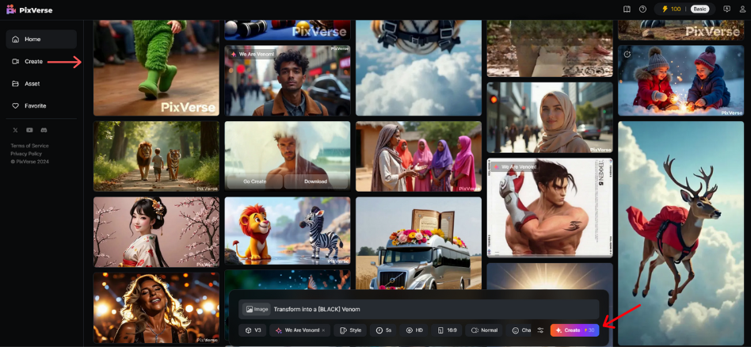Click the 100 credits lightning counter
751x347 pixels.
(x=671, y=9)
